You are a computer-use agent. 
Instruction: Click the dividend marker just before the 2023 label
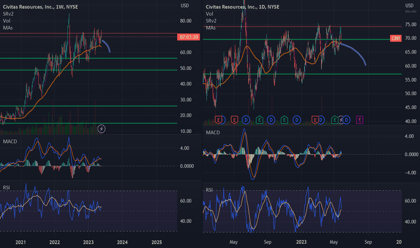[x=297, y=120]
